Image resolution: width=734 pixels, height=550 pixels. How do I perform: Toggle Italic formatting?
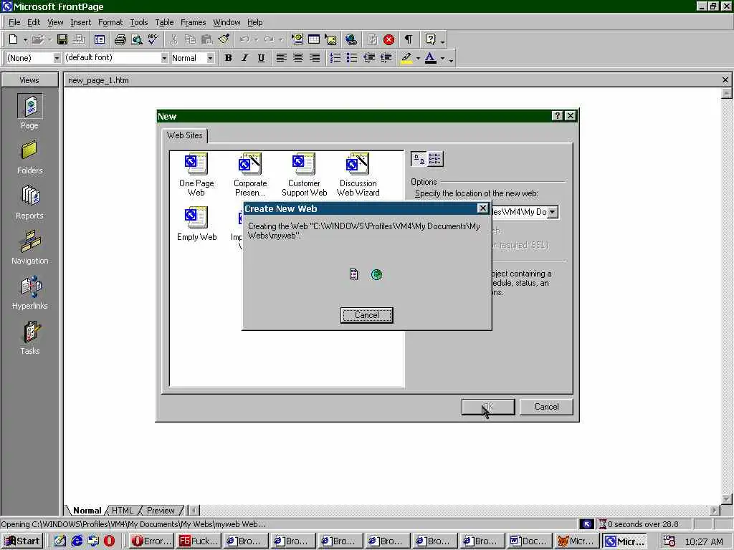pyautogui.click(x=245, y=58)
